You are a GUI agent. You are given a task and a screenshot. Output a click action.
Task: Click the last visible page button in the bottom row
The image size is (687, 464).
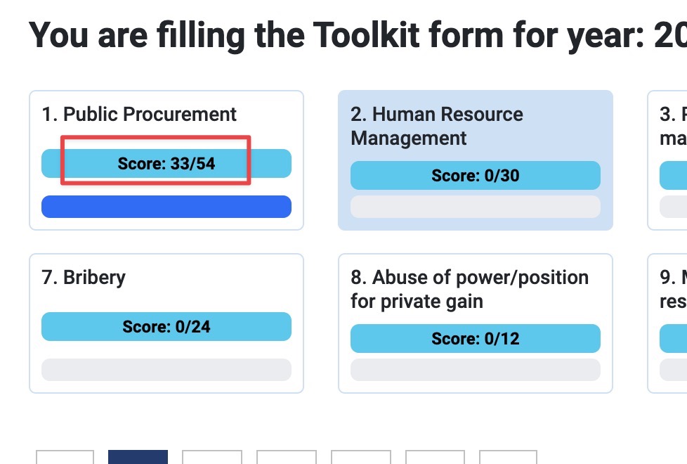pos(508,457)
